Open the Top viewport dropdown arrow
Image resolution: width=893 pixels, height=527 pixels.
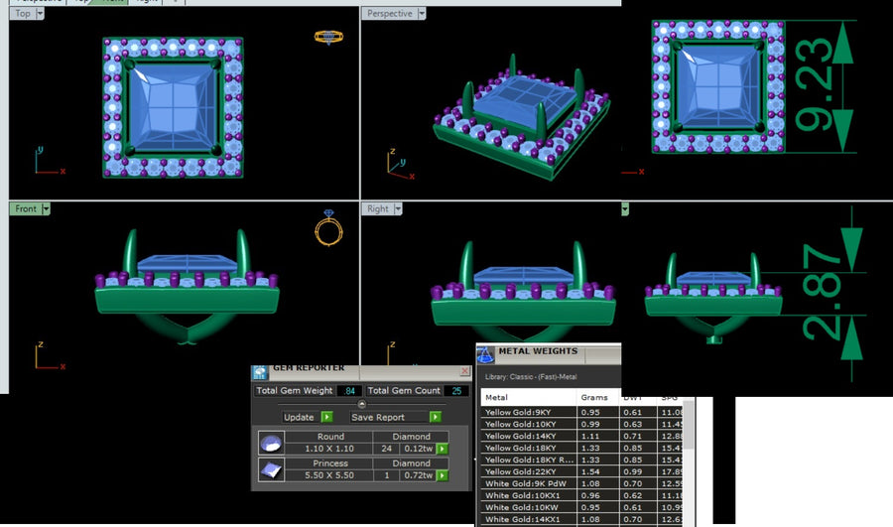click(x=40, y=14)
